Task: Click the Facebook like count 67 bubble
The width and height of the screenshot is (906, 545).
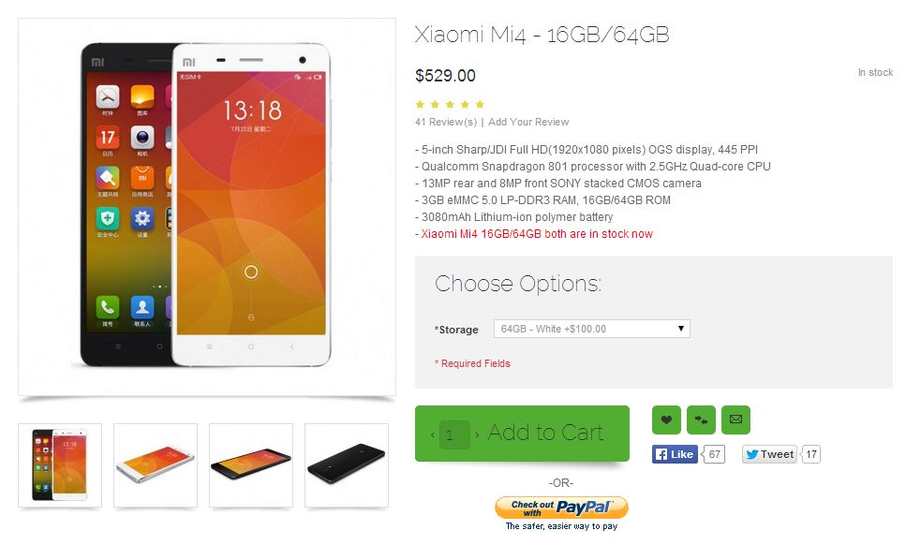Action: (714, 454)
